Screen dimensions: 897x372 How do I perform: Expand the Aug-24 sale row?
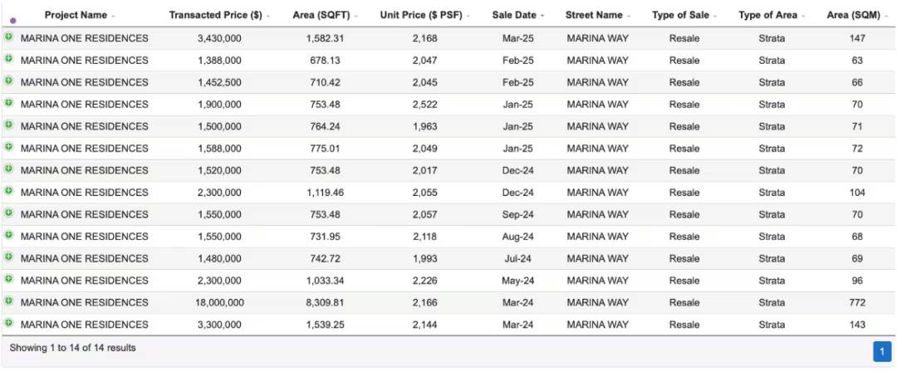click(8, 235)
